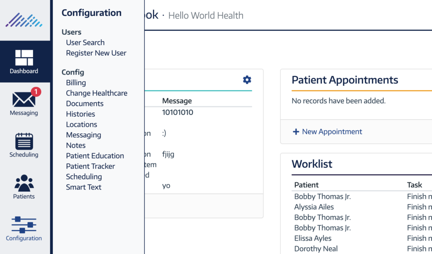Image resolution: width=432 pixels, height=254 pixels.
Task: Open Billing configuration
Action: [76, 83]
